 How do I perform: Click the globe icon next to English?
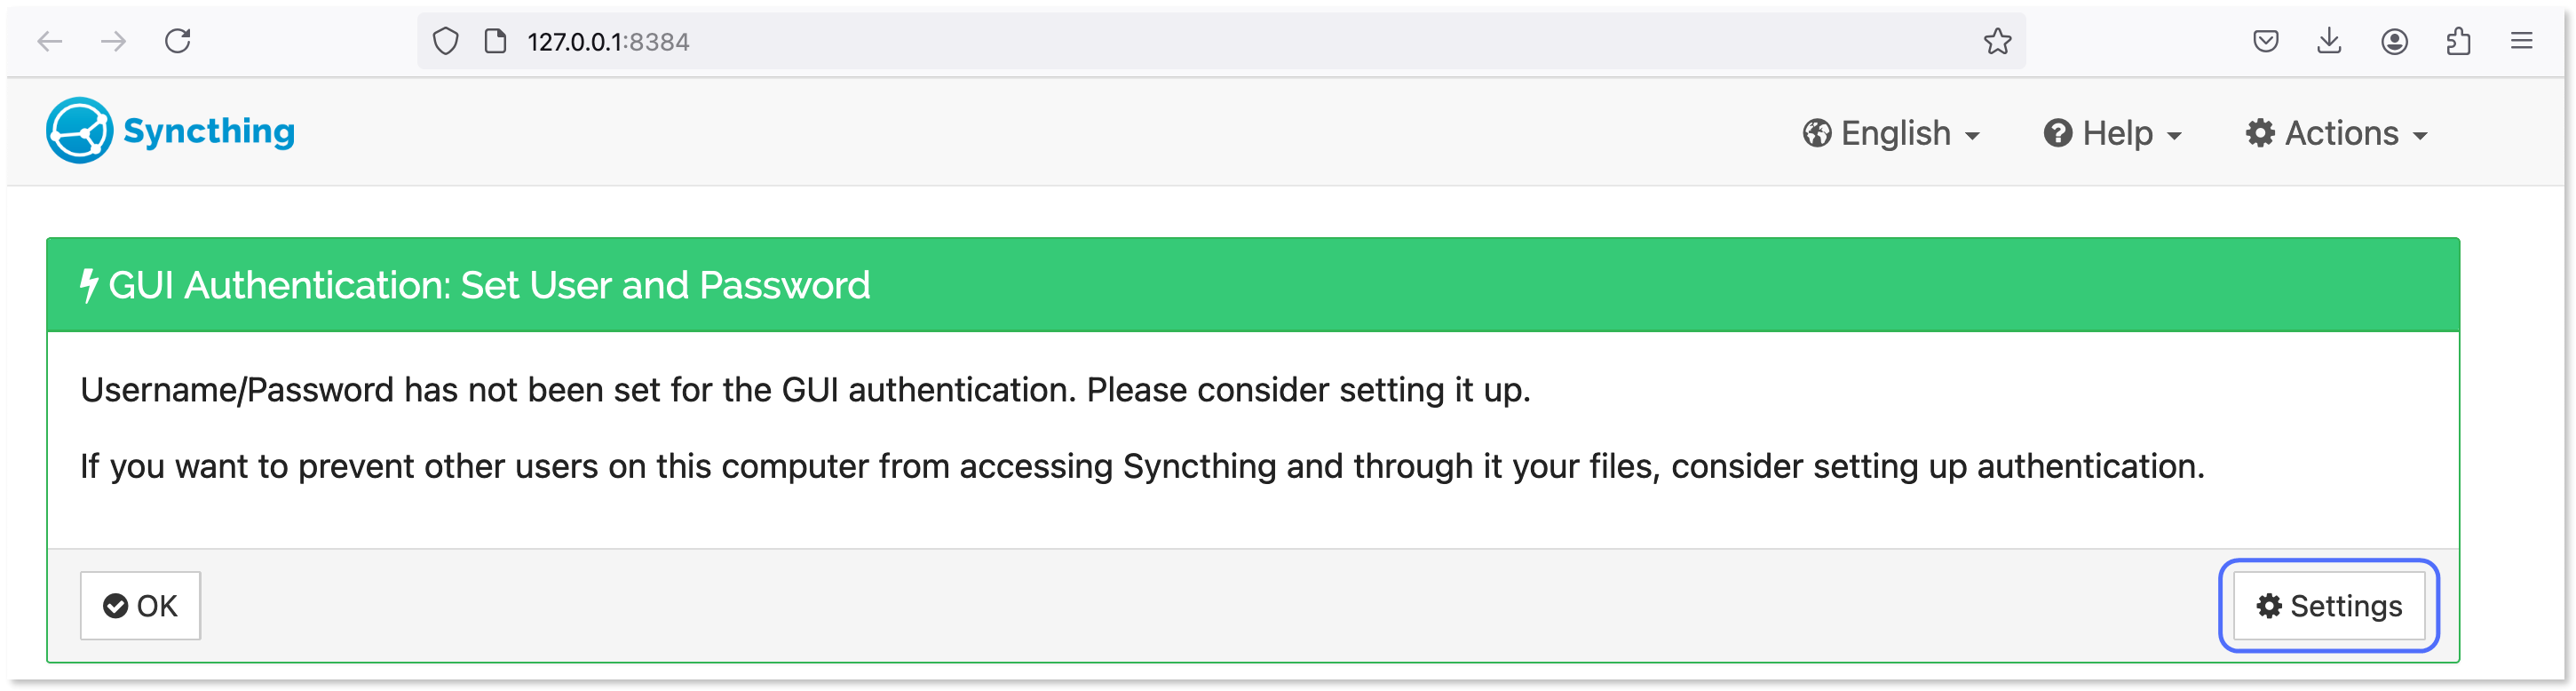pyautogui.click(x=1818, y=132)
